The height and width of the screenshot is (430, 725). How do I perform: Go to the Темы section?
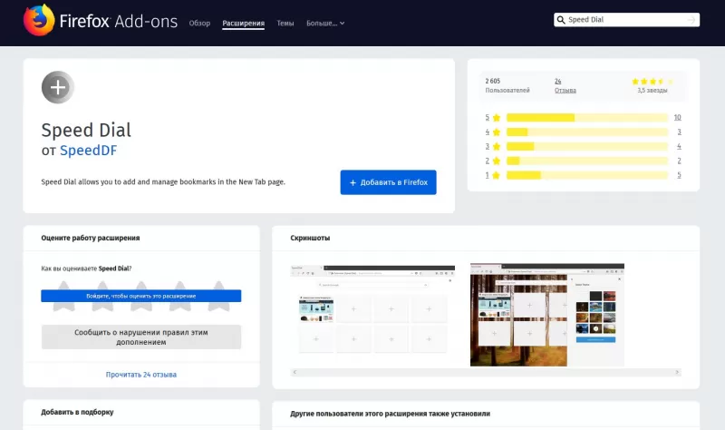(285, 24)
